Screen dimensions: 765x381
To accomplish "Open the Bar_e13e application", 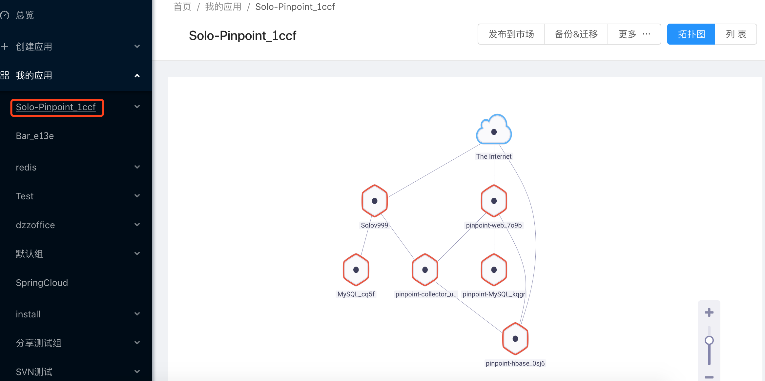I will [x=35, y=136].
